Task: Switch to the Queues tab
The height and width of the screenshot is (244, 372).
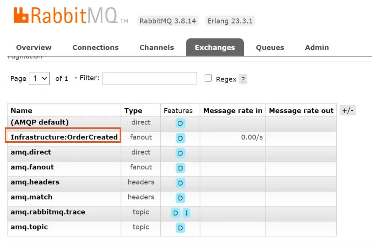Action: tap(270, 47)
